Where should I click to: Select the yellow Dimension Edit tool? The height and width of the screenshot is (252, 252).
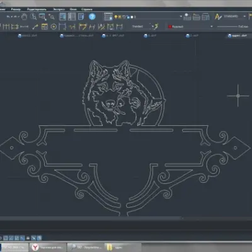coord(83,26)
